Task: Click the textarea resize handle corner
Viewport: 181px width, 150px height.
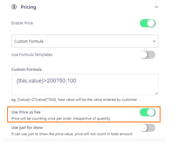Action: [x=157, y=93]
